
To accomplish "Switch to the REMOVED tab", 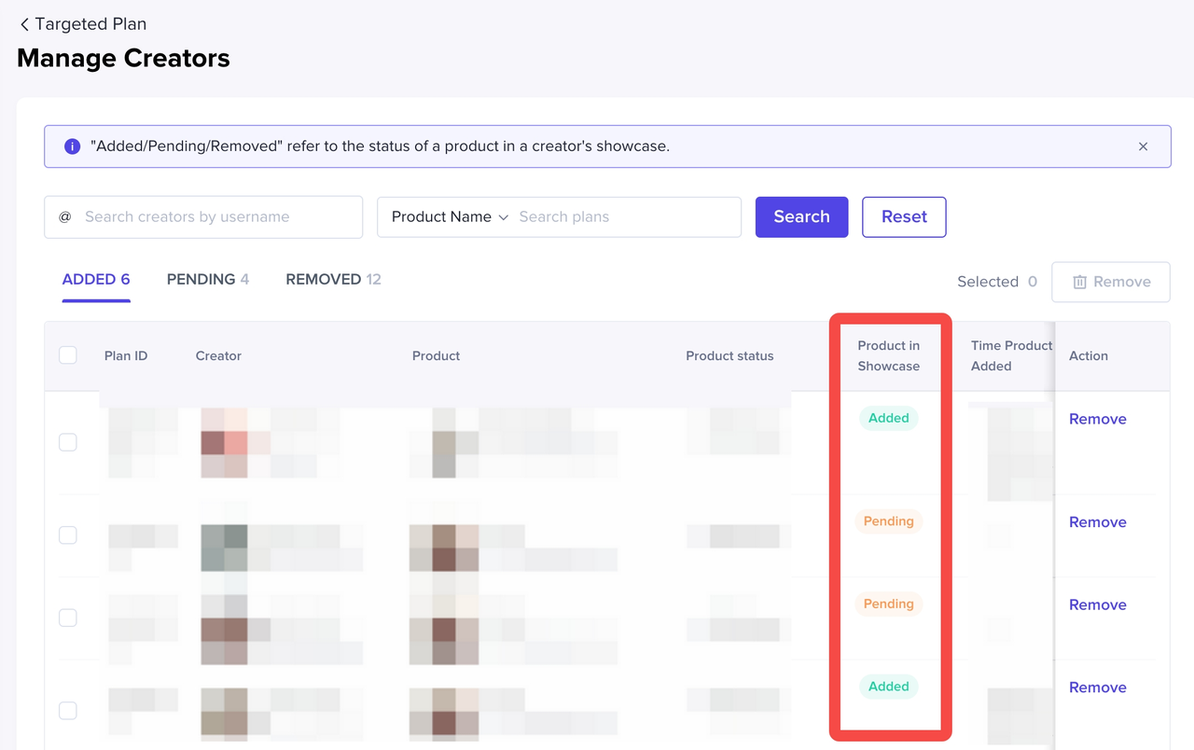I will pos(333,279).
